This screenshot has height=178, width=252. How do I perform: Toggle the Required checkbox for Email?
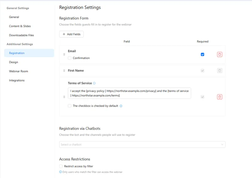pyautogui.click(x=202, y=55)
